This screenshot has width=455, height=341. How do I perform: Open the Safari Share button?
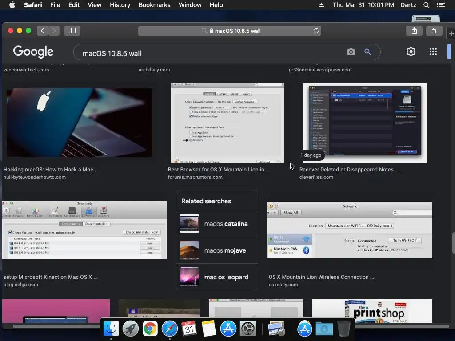[414, 31]
